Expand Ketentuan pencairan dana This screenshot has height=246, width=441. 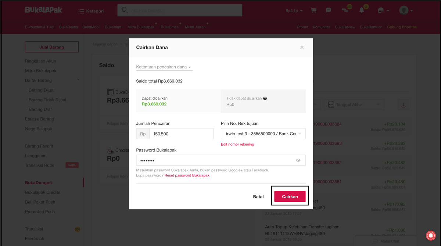[164, 67]
